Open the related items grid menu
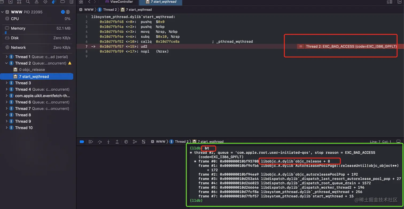The height and width of the screenshot is (209, 404). [x=81, y=2]
